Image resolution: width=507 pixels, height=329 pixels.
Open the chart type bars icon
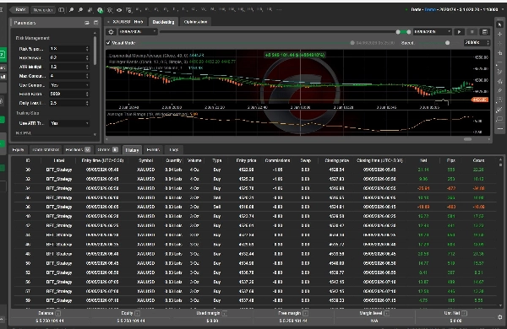[90, 10]
